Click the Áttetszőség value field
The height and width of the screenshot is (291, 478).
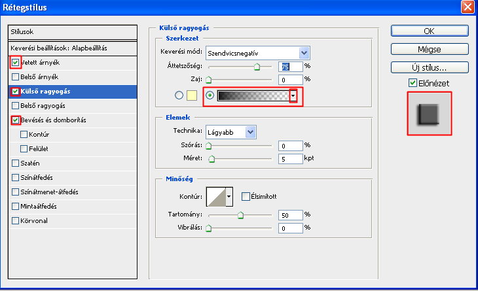point(291,67)
